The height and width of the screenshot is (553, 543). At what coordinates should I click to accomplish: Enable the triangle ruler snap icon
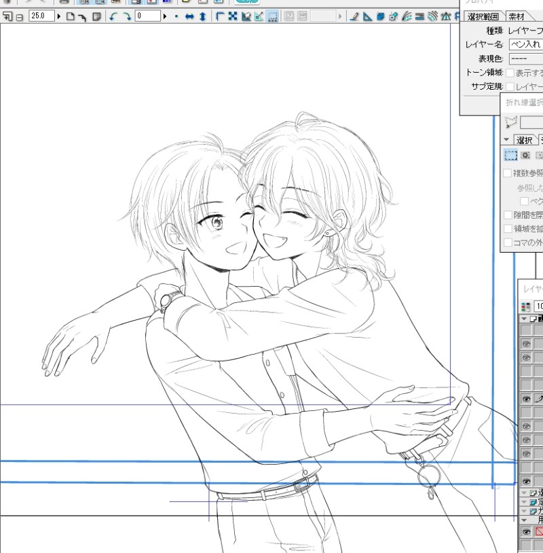(367, 16)
